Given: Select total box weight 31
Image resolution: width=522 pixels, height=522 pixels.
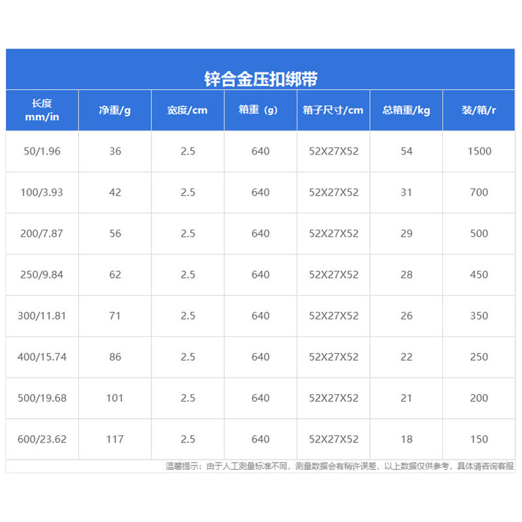Looking at the screenshot, I should tap(407, 192).
